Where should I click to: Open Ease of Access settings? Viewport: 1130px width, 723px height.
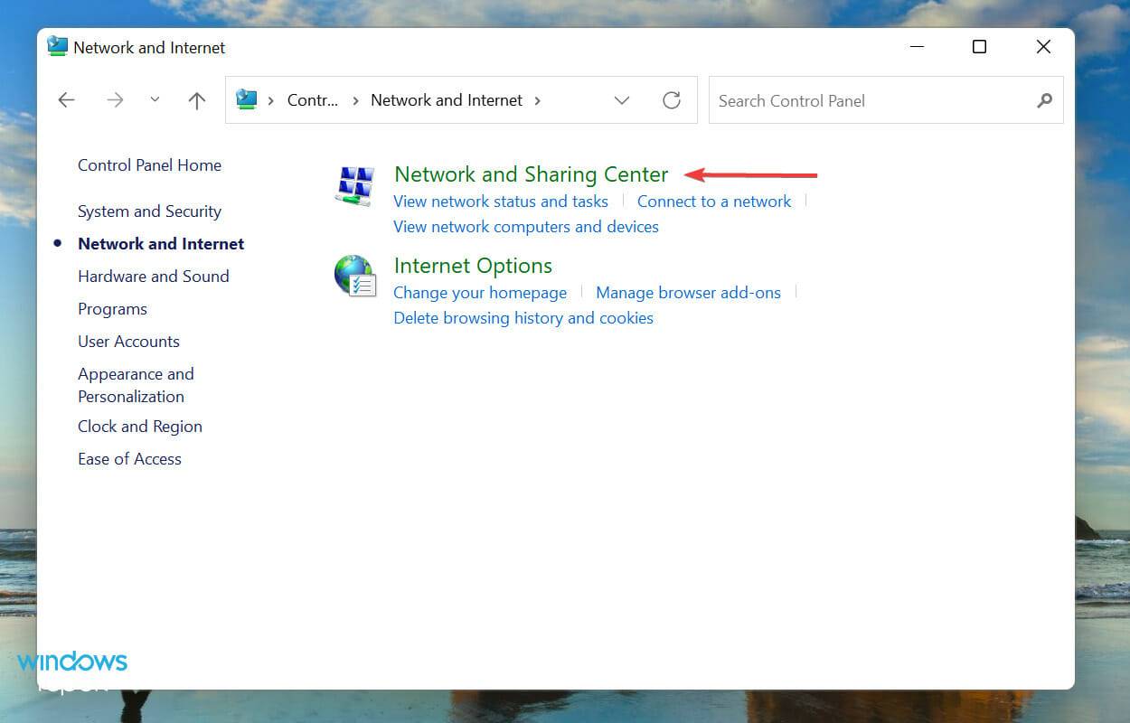point(129,458)
